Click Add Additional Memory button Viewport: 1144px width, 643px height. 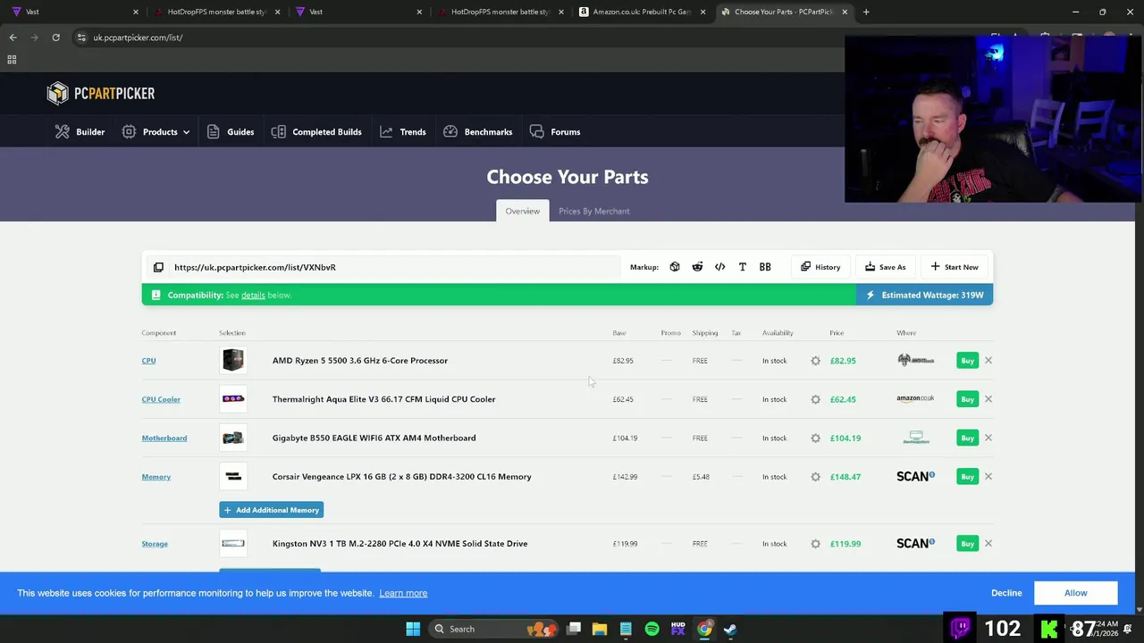pyautogui.click(x=271, y=510)
